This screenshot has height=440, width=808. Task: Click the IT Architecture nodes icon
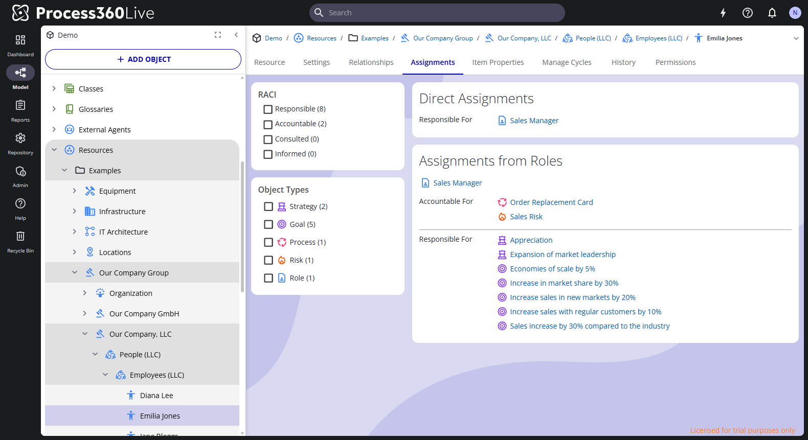coord(90,231)
